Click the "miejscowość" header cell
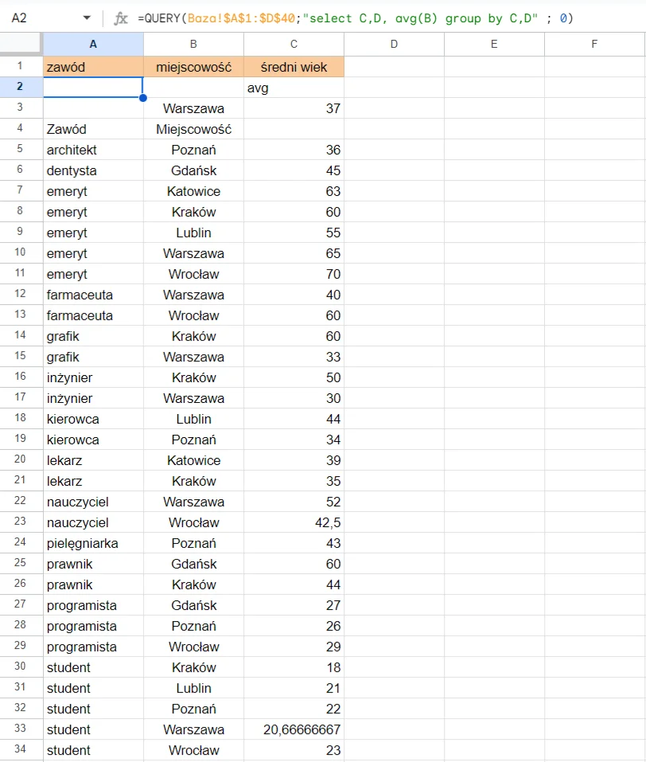Image resolution: width=646 pixels, height=762 pixels. point(193,67)
